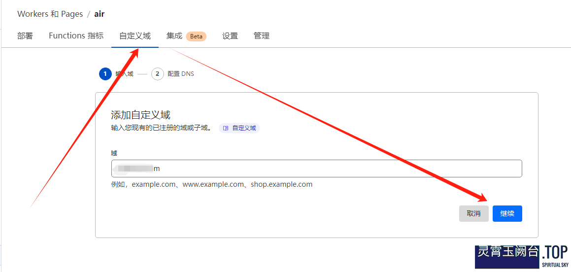The width and height of the screenshot is (571, 272).
Task: Focus the 域 text input field
Action: [x=335, y=169]
